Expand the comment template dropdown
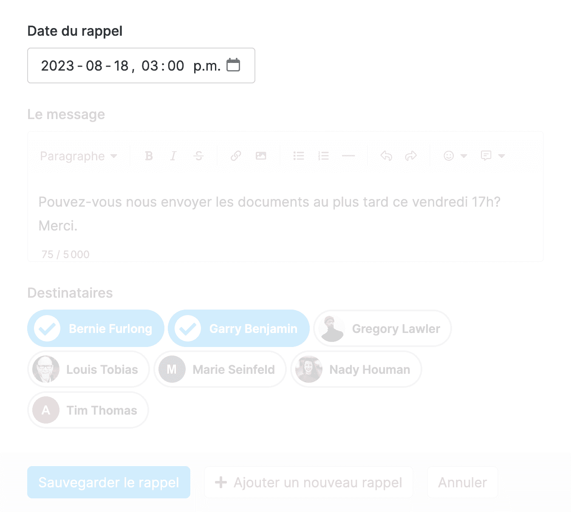This screenshot has width=571, height=512. click(493, 156)
